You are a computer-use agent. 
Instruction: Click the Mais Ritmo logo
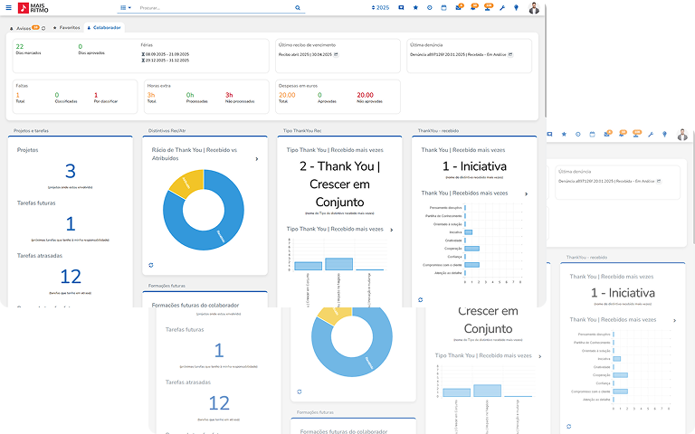(x=36, y=7)
